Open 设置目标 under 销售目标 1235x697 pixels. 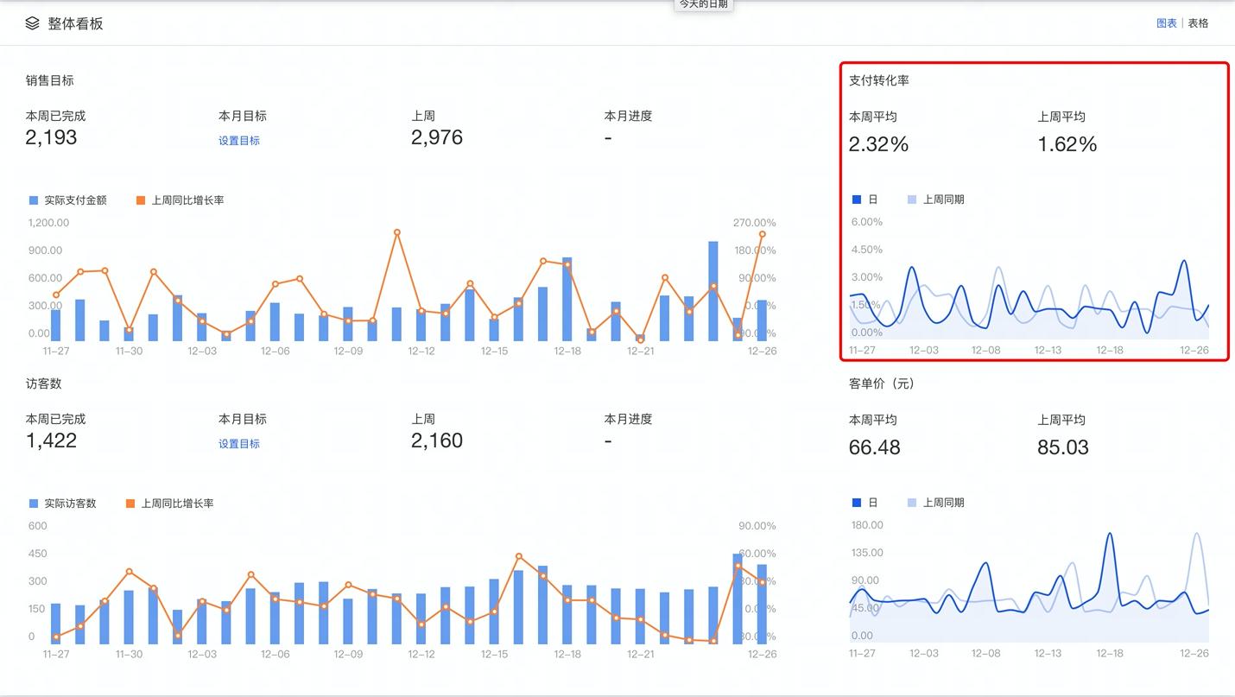(x=239, y=140)
